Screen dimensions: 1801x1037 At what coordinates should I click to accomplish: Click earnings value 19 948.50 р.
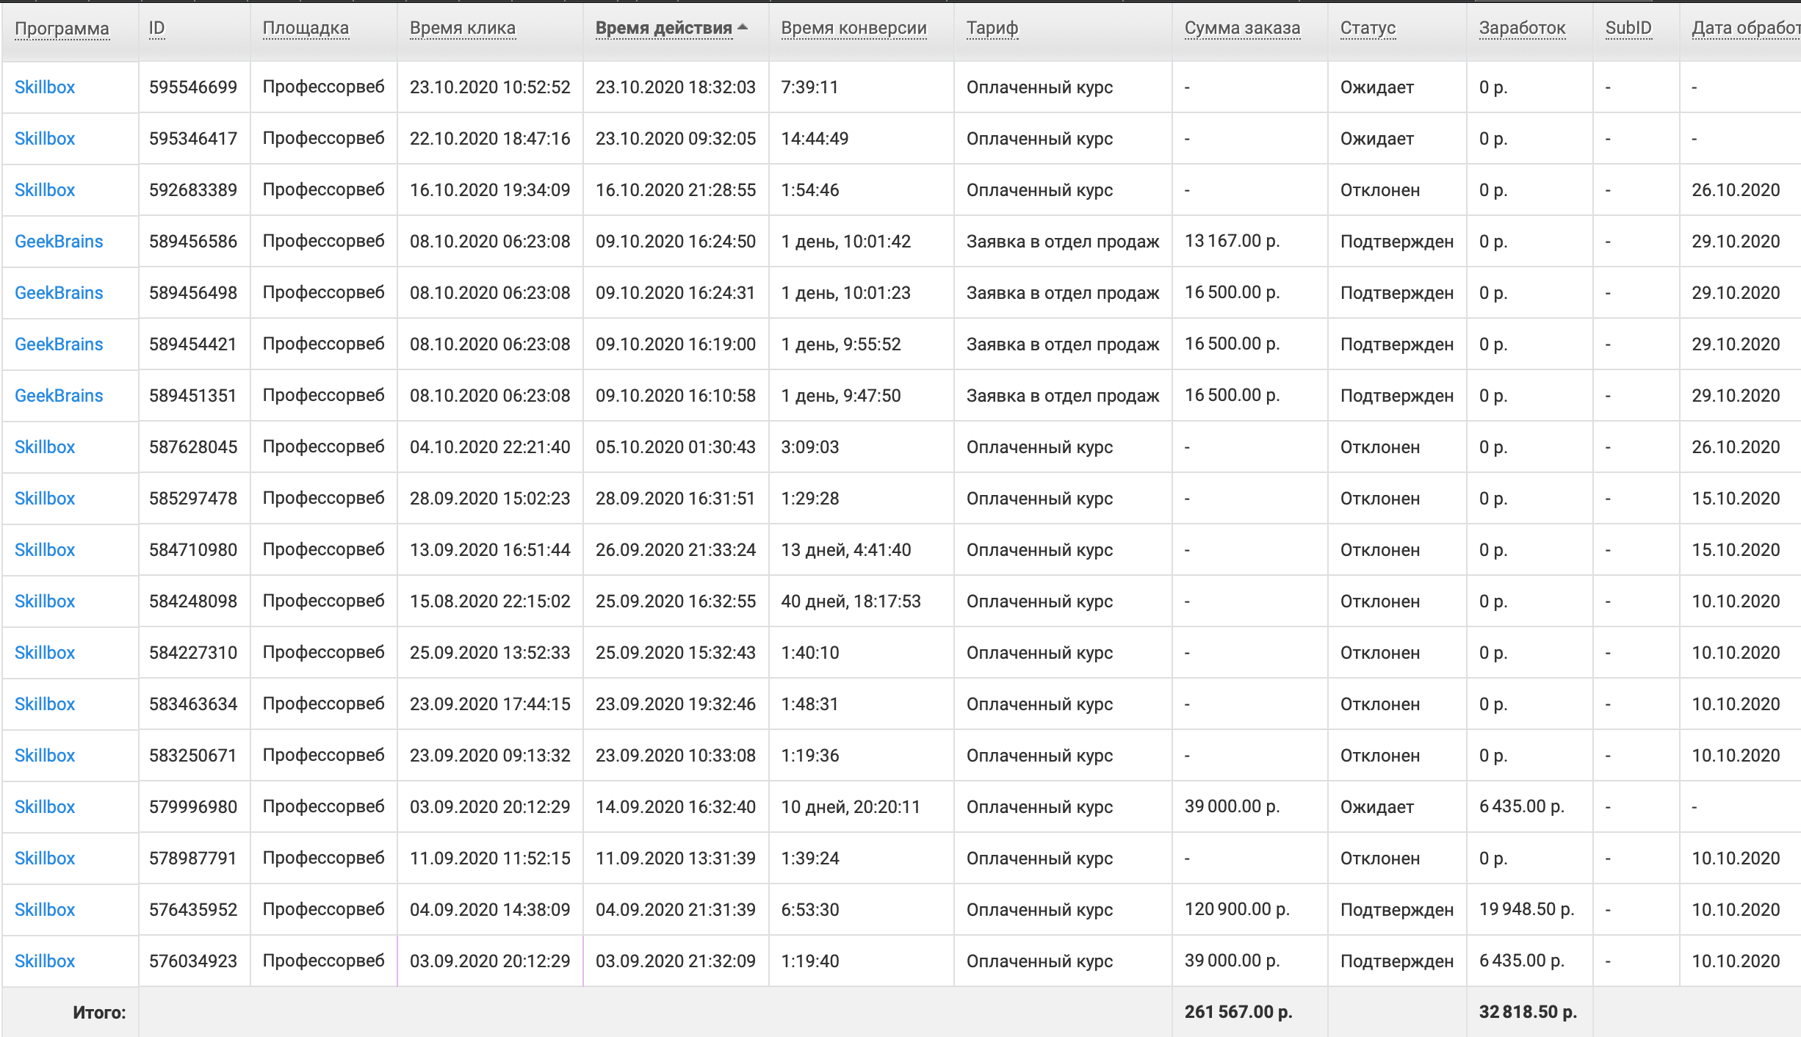coord(1526,909)
